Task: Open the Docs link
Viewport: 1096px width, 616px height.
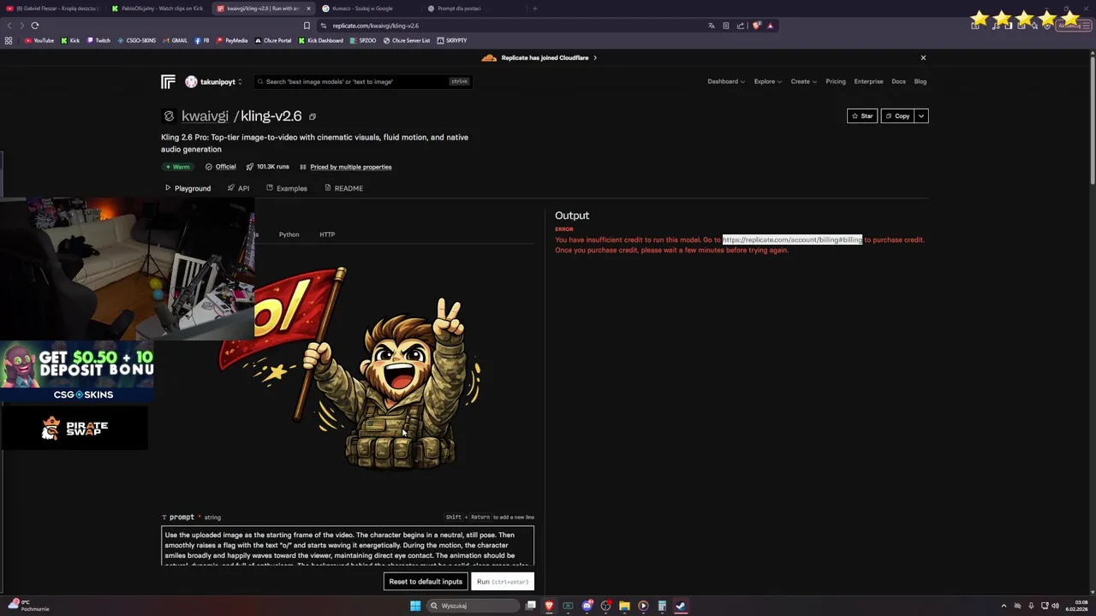Action: pos(898,81)
